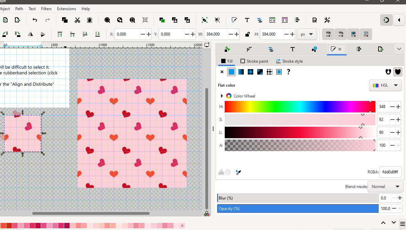Click the Opacity percent slider
406x230 pixels.
(x=298, y=209)
